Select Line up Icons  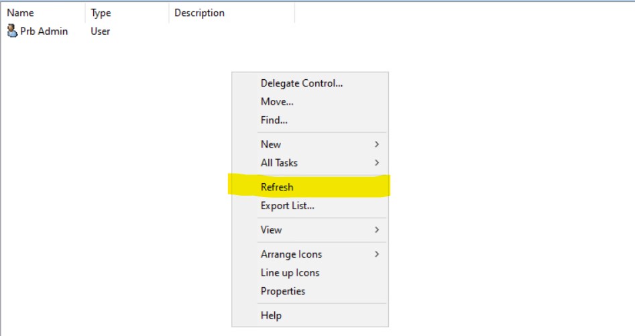click(x=290, y=273)
